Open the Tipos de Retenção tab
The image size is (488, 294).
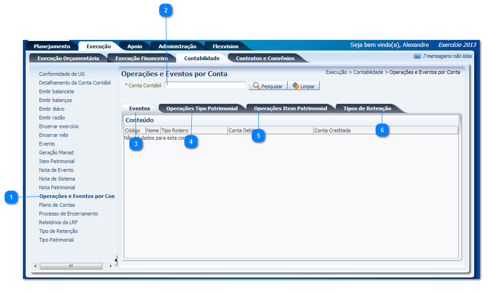pyautogui.click(x=367, y=108)
